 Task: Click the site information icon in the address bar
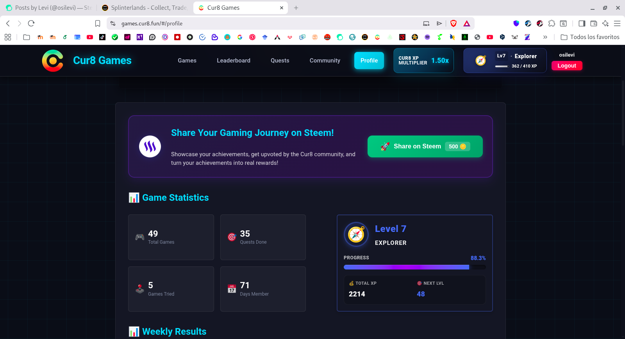[x=113, y=23]
